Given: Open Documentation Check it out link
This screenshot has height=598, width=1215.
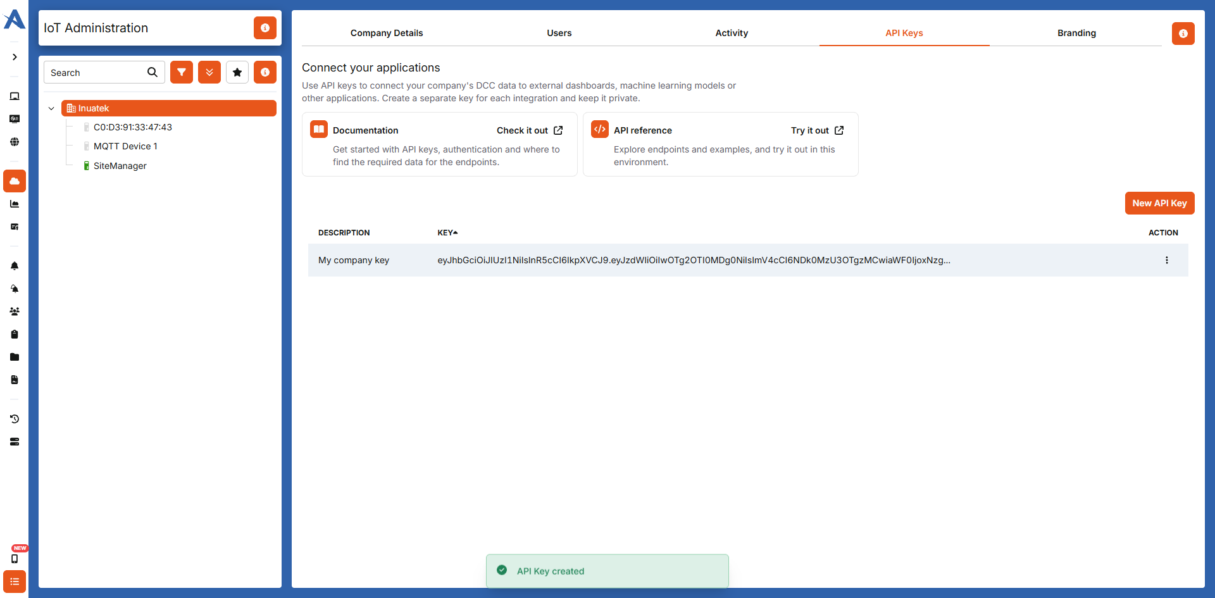Looking at the screenshot, I should 530,130.
